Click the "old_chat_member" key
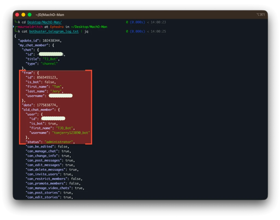Image resolution: width=280 pixels, height=220 pixels. point(37,110)
